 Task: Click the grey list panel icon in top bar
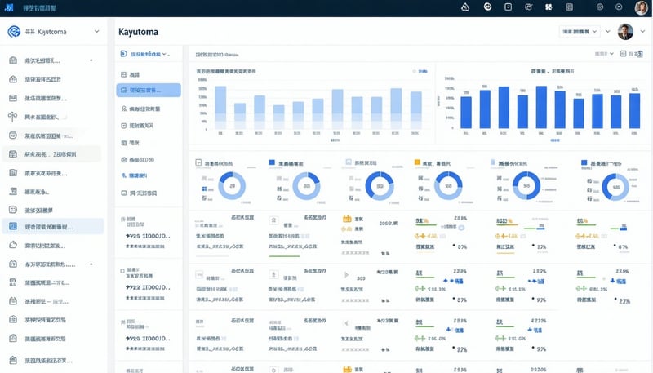click(x=569, y=7)
